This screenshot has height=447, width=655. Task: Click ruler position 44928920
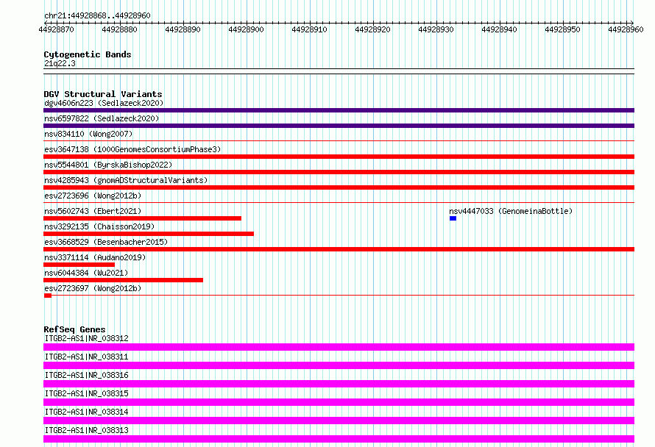tap(372, 29)
